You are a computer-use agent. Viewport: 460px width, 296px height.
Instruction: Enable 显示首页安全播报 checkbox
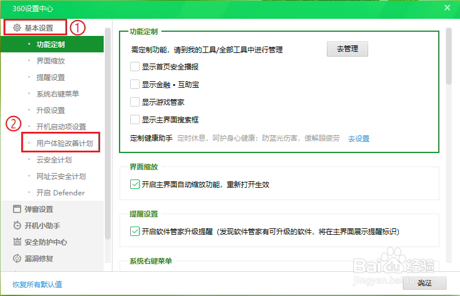click(135, 67)
